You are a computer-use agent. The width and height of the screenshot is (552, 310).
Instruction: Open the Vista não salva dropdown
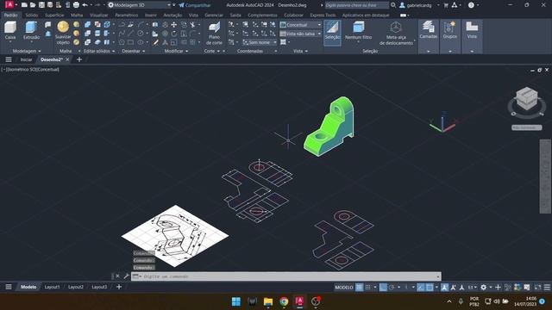300,34
